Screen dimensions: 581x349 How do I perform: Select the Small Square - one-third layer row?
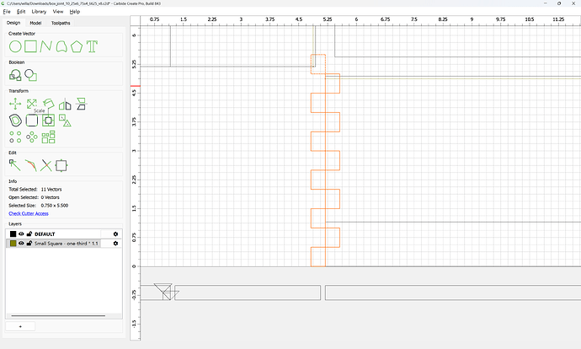(x=63, y=244)
